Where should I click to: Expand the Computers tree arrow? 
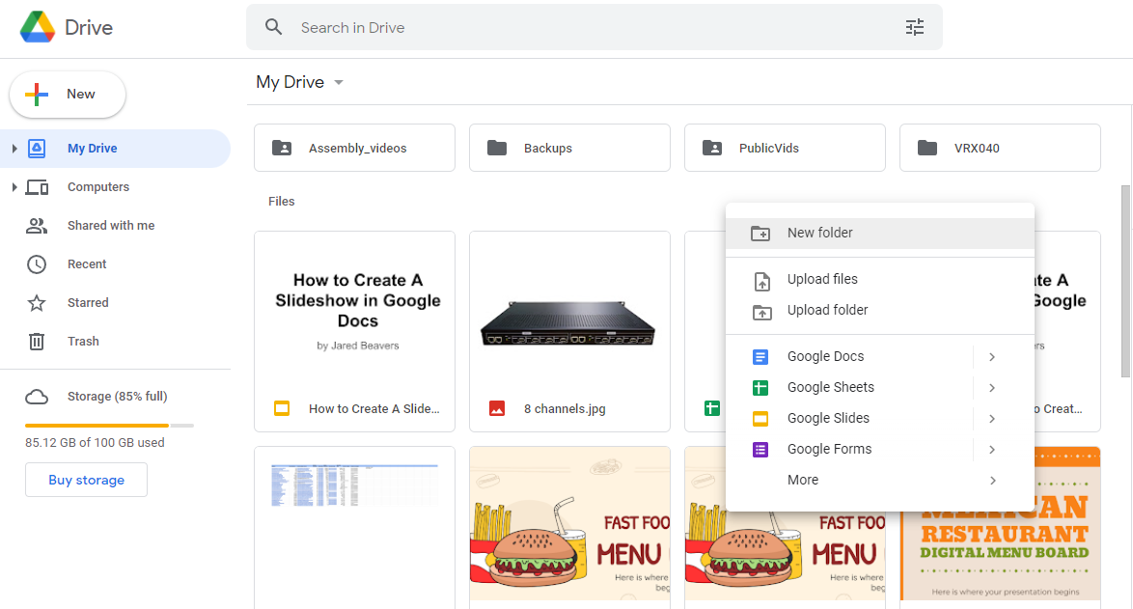(x=14, y=187)
